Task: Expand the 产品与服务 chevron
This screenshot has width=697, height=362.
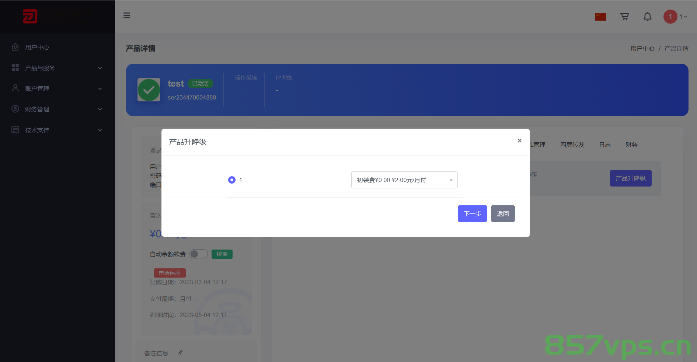Action: click(x=100, y=68)
